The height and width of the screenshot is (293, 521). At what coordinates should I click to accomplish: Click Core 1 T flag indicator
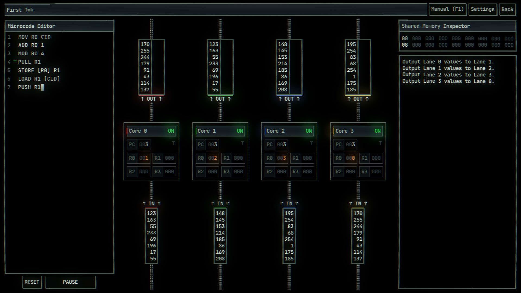coord(242,143)
